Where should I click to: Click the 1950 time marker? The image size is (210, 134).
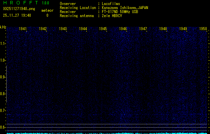coord(203,29)
